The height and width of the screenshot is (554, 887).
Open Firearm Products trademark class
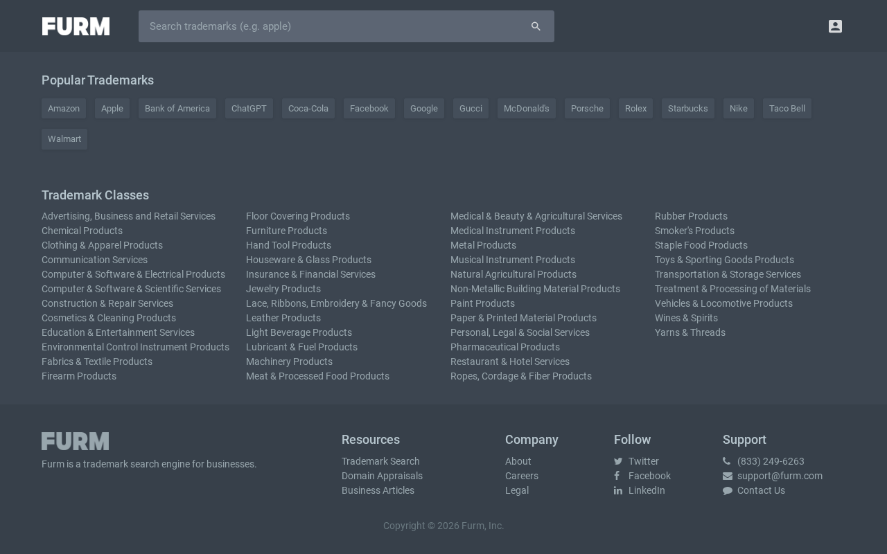[79, 376]
